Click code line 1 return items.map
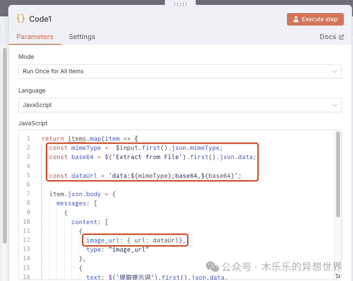The image size is (353, 281). point(90,139)
